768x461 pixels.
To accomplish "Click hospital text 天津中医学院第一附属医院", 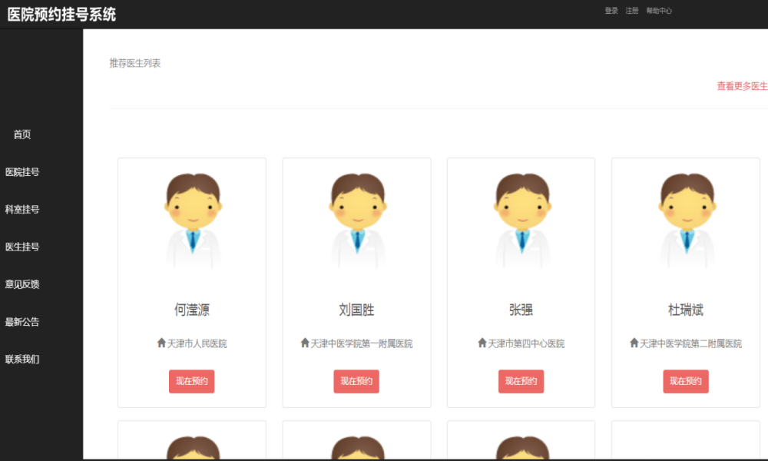I will [362, 343].
